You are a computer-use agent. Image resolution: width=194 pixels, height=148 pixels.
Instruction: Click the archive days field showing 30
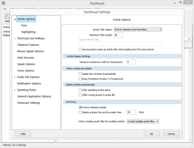(132, 112)
